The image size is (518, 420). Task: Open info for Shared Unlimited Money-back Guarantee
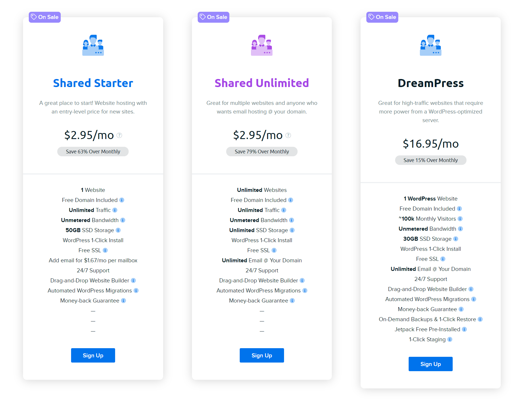tap(292, 300)
